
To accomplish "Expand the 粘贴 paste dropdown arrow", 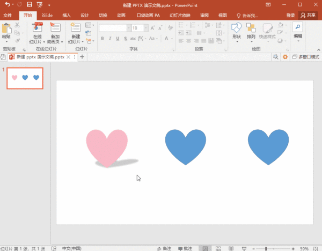I will point(6,42).
